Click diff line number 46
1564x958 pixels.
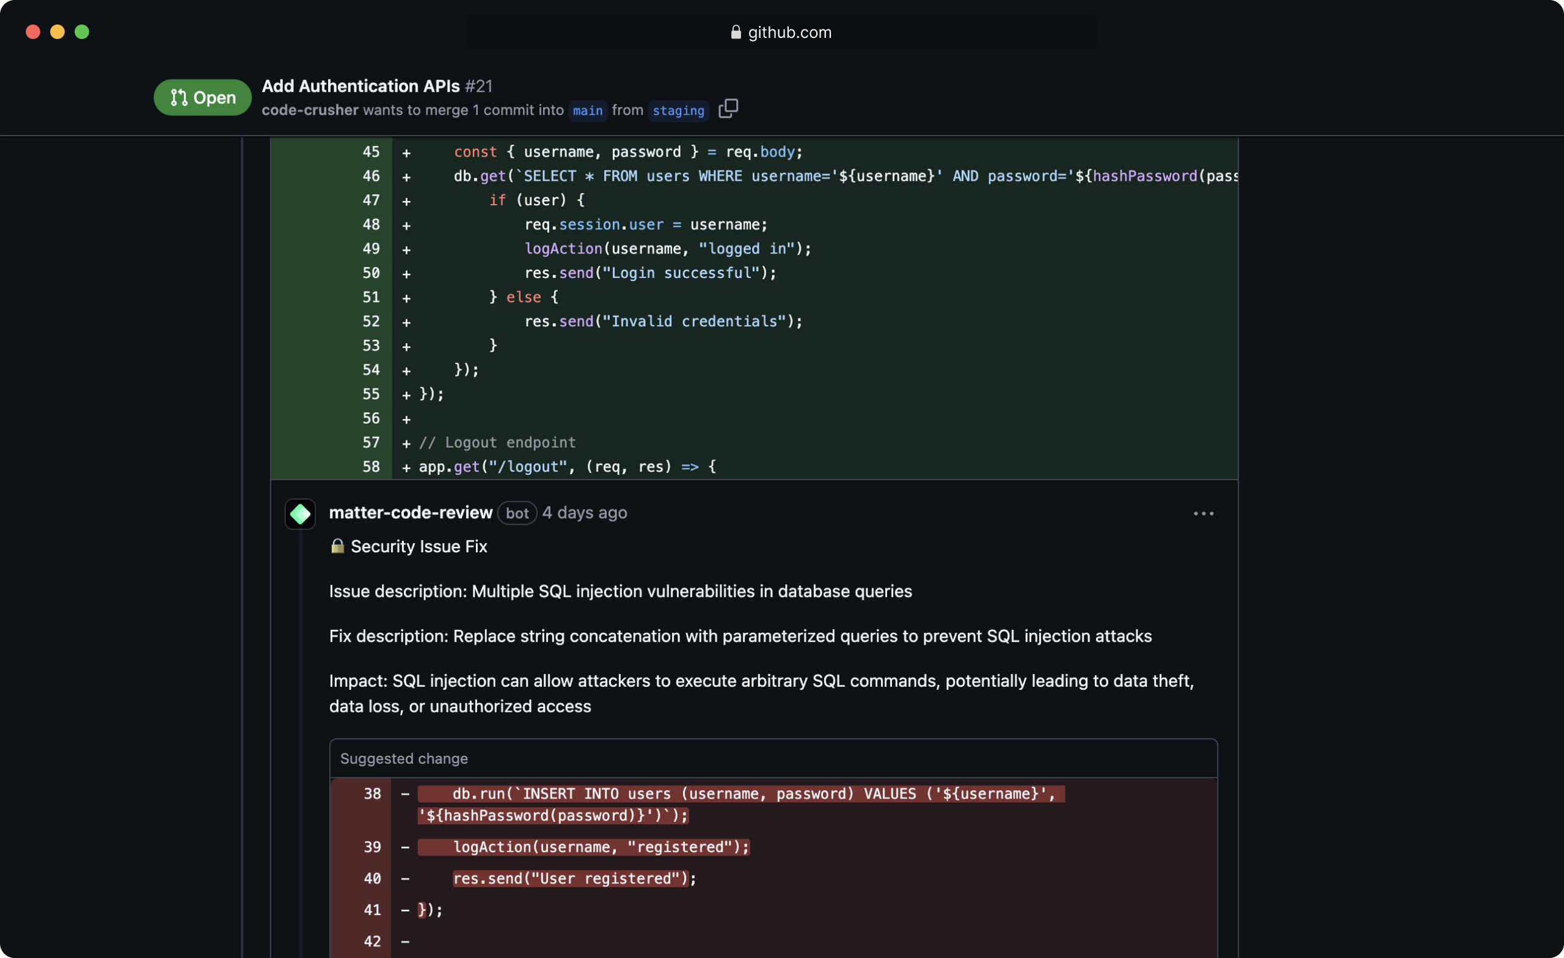click(x=371, y=176)
